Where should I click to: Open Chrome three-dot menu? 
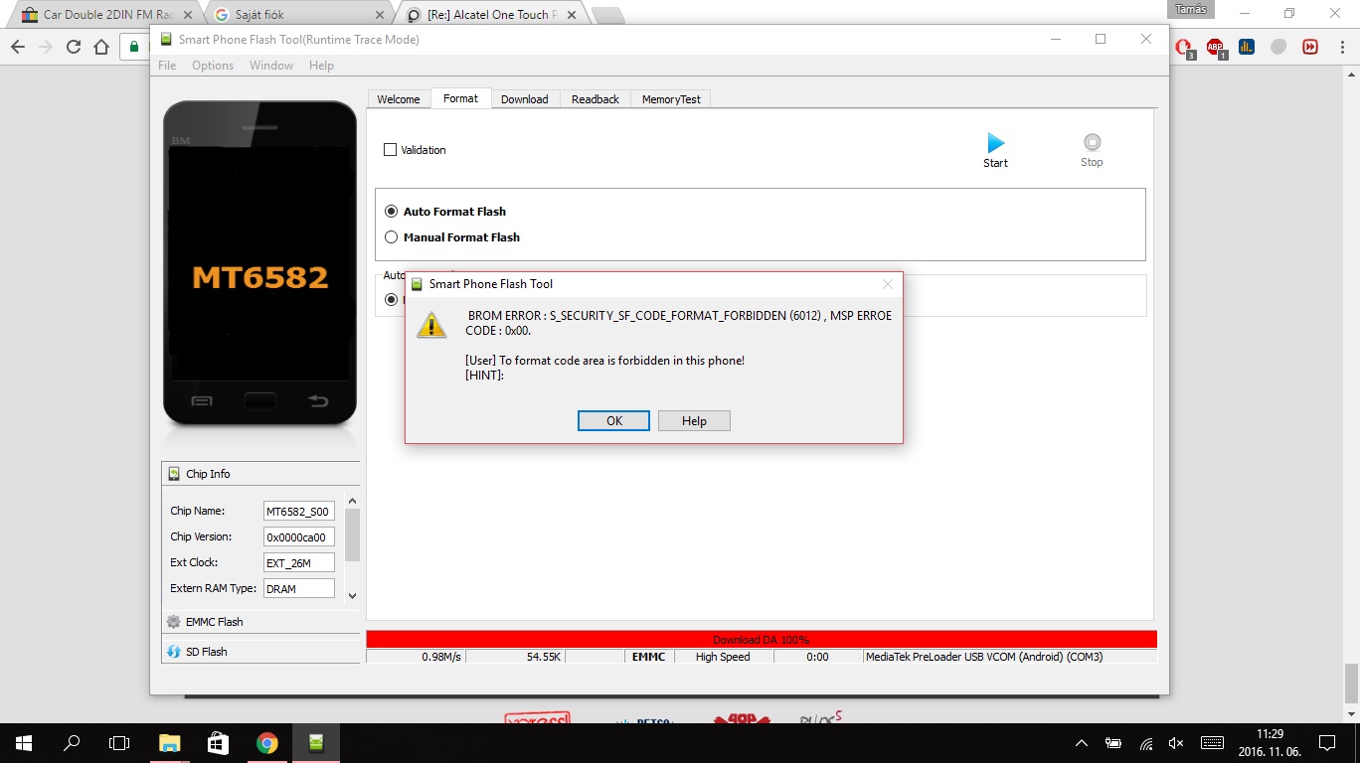1341,47
